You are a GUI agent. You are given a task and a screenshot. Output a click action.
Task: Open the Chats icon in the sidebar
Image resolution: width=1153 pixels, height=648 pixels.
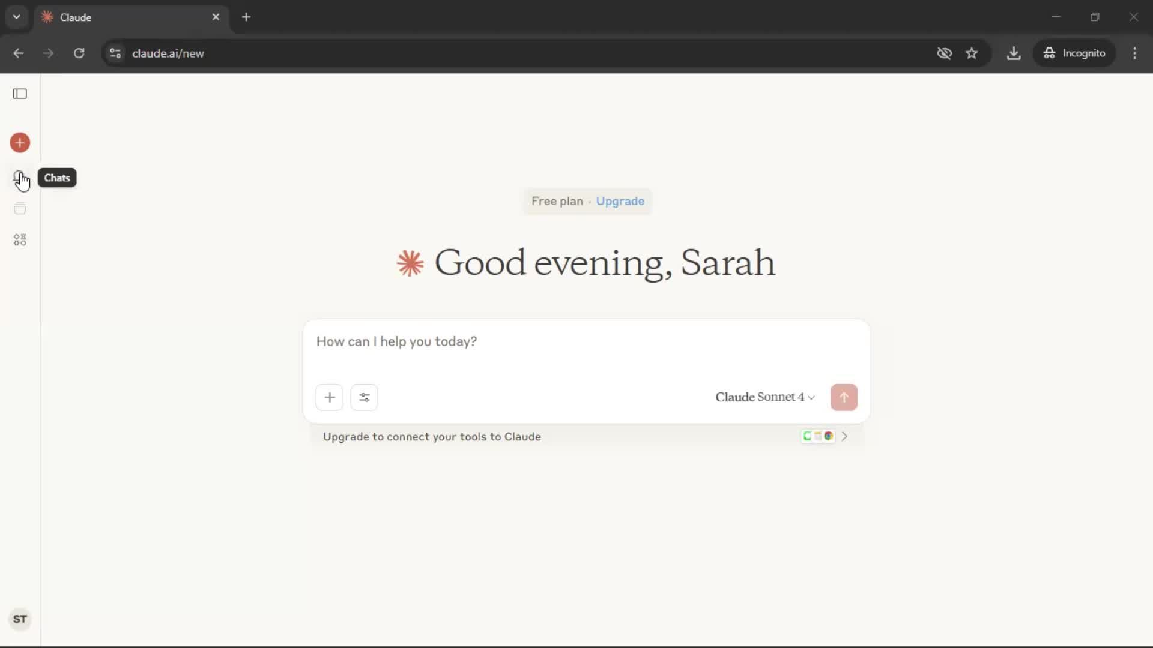pos(20,178)
